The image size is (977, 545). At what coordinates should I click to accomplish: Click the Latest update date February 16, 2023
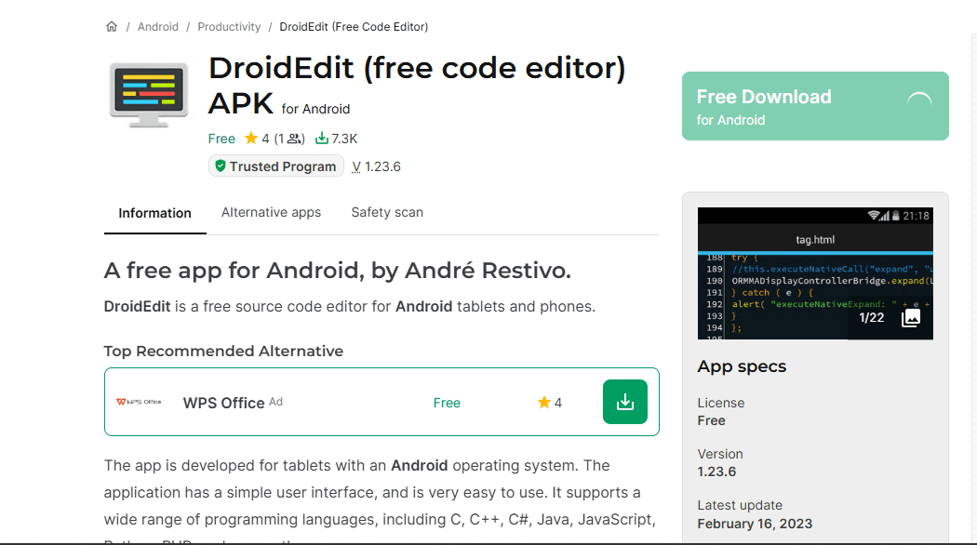tap(755, 524)
